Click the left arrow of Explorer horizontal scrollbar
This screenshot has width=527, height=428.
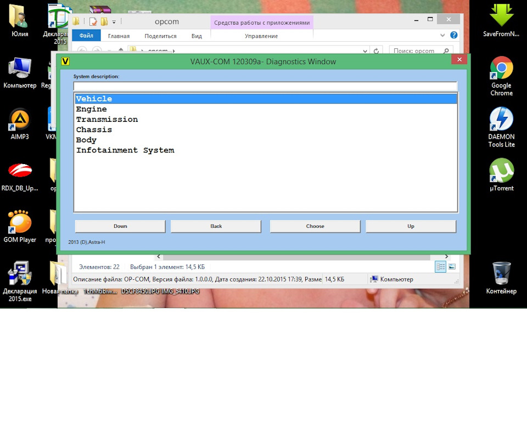click(159, 257)
